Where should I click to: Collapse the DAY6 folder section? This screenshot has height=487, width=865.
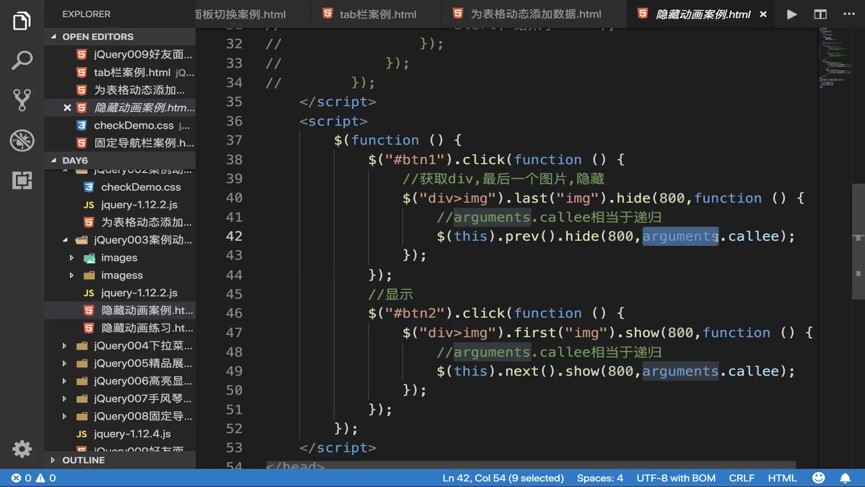click(120, 161)
